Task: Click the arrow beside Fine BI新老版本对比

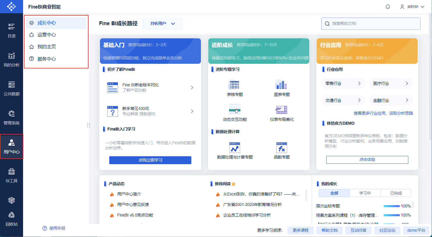Action: tap(192, 87)
